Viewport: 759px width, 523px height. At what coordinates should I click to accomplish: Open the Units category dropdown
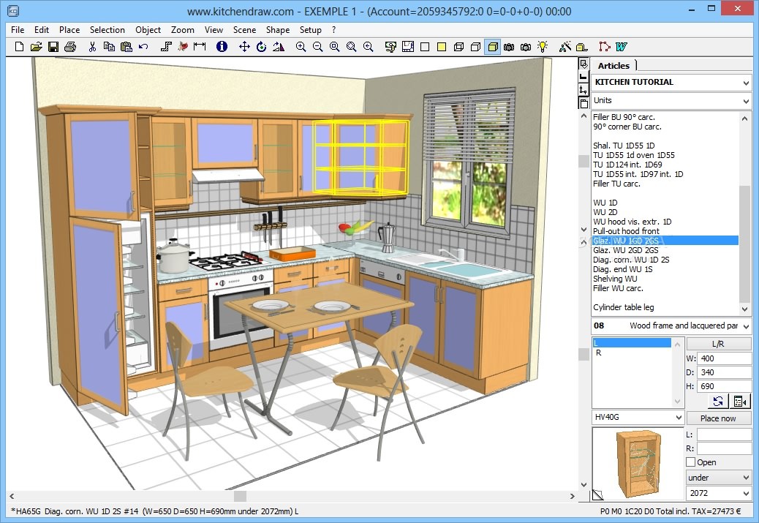click(745, 101)
